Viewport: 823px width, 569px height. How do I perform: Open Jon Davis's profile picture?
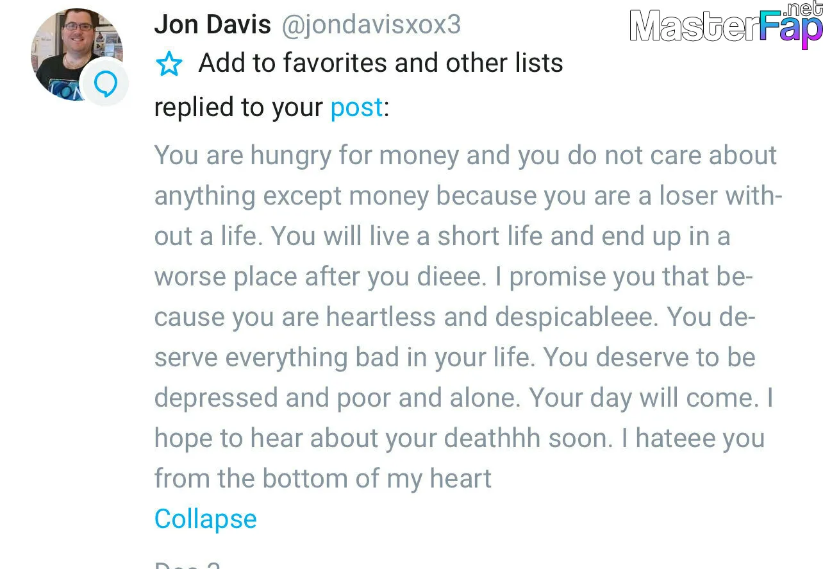pyautogui.click(x=77, y=56)
